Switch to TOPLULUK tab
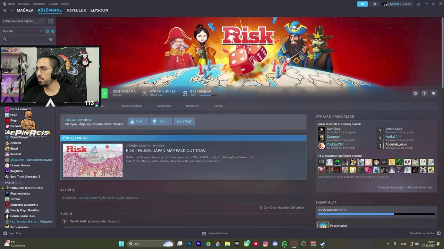The image size is (444, 249). (x=76, y=10)
